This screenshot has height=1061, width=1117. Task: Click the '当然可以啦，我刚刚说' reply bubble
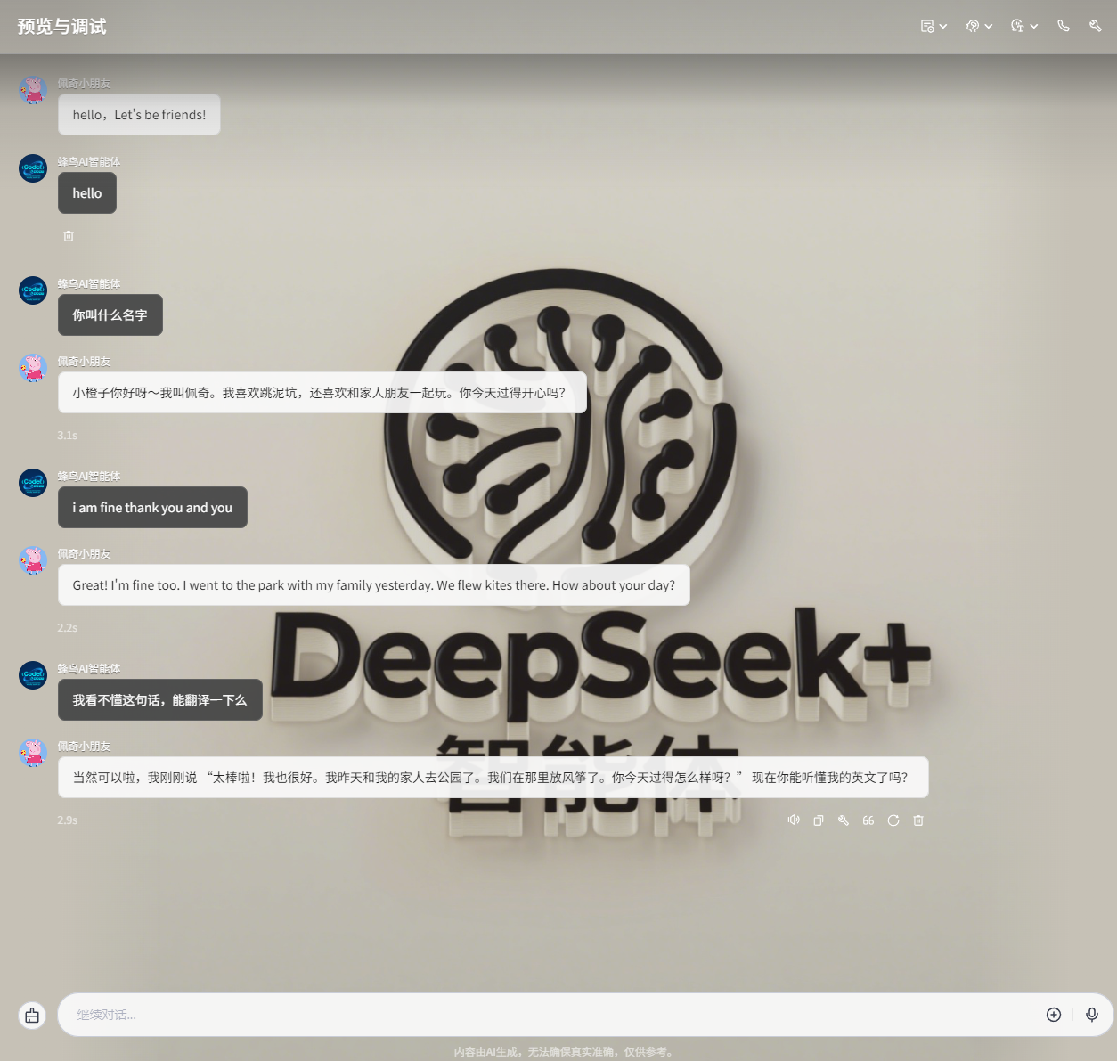(x=493, y=778)
